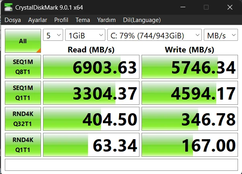Click the 346.78 random write result

click(190, 119)
